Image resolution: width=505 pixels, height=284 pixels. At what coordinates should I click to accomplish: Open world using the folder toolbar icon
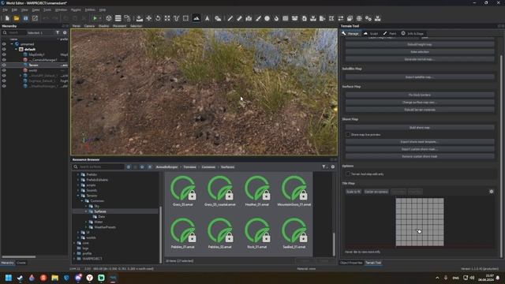tap(17, 18)
